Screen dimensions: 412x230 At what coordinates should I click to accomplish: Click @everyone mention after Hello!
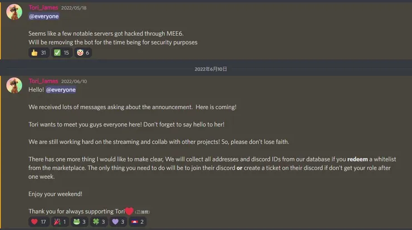tap(61, 90)
